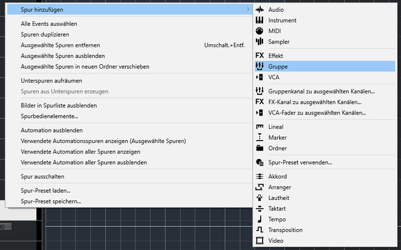
Task: Click the Audio track waveform icon
Action: [x=260, y=10]
